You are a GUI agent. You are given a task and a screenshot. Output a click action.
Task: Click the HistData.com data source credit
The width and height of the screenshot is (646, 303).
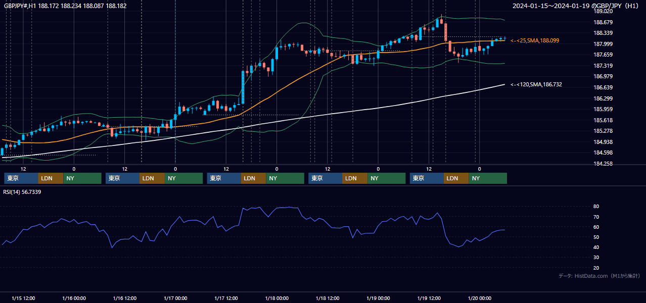(x=599, y=276)
